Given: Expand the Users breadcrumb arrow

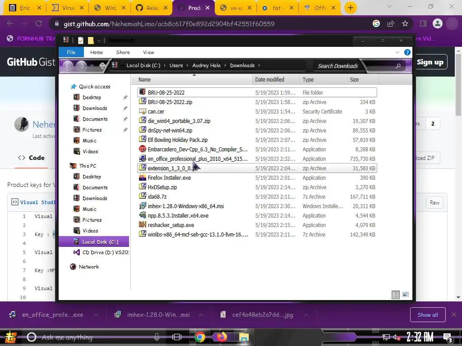Looking at the screenshot, I should [x=187, y=66].
